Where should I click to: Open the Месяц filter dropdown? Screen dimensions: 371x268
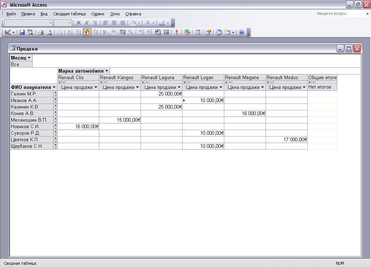[29, 58]
